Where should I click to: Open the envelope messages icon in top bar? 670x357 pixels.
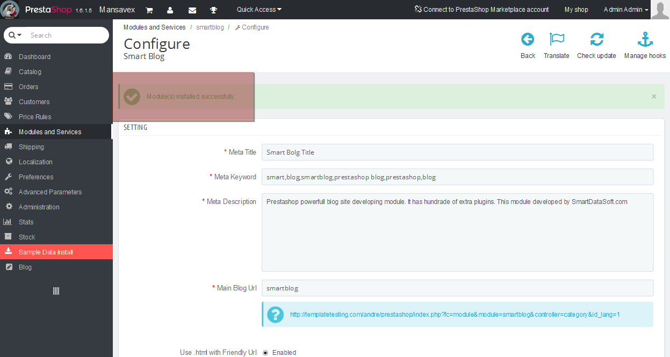192,10
